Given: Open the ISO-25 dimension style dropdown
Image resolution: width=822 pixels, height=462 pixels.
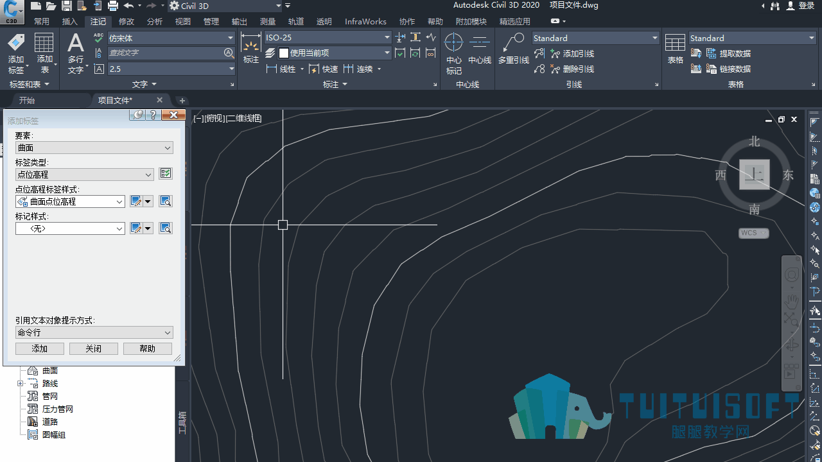Looking at the screenshot, I should (x=328, y=38).
